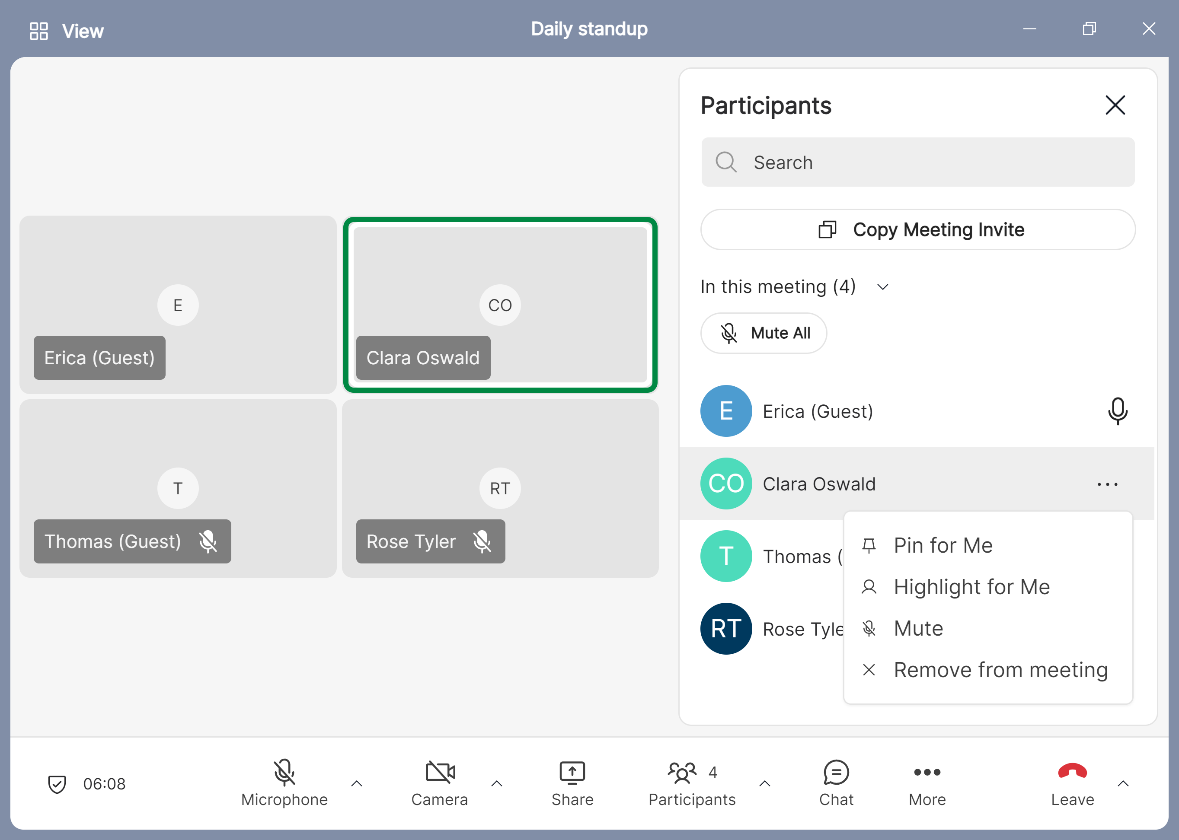Turn on the Camera toggle
1179x840 pixels.
(440, 773)
